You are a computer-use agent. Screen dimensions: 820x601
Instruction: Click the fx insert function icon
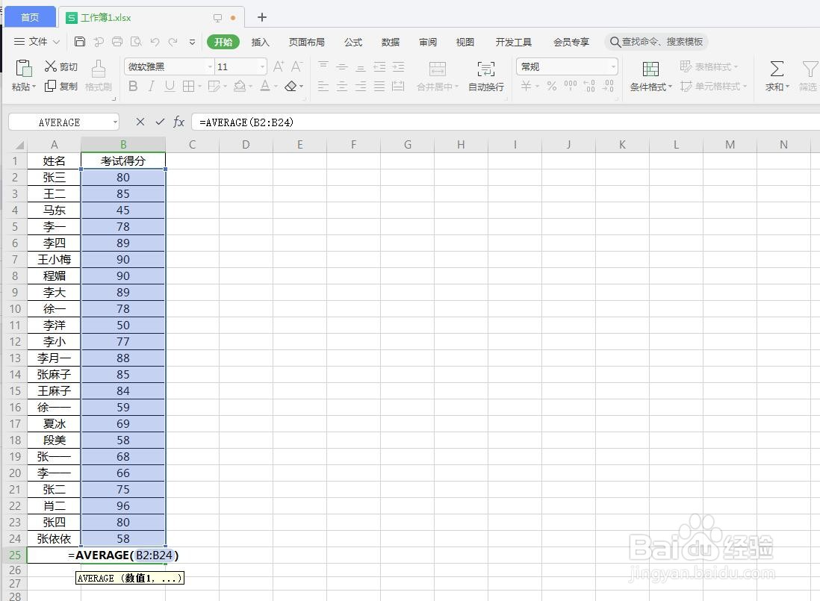(x=179, y=122)
